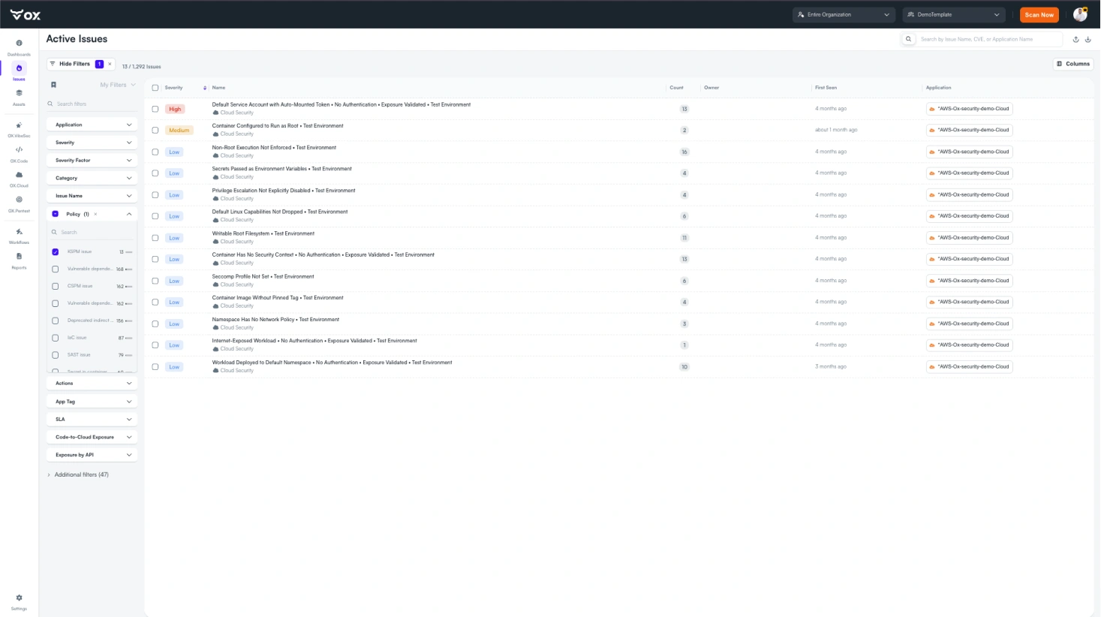Open Reports in the sidebar
The height and width of the screenshot is (617, 1101).
click(19, 260)
